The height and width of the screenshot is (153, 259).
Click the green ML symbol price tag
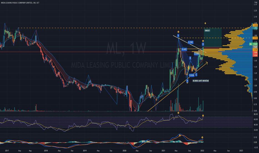tap(251, 44)
